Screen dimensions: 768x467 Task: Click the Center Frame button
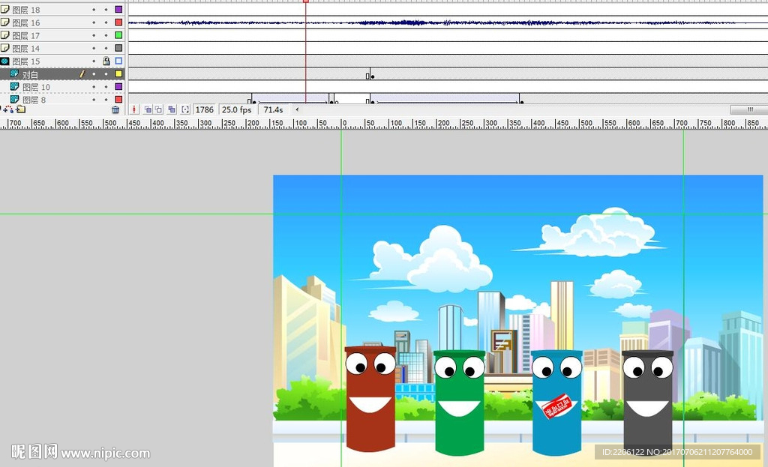coord(135,109)
